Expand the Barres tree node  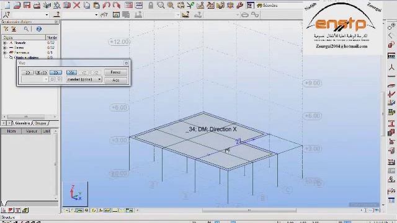click(4, 48)
